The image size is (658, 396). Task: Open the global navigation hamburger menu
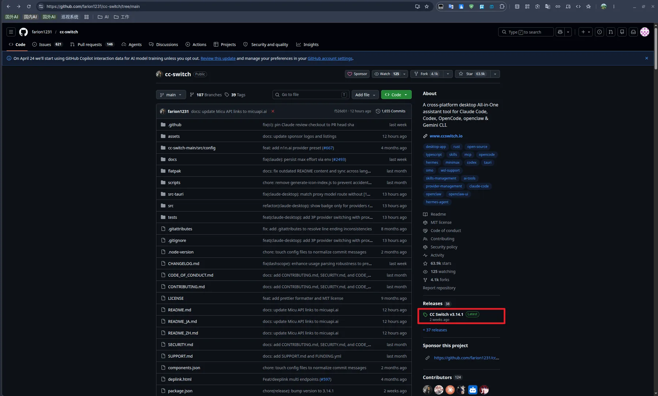(11, 32)
